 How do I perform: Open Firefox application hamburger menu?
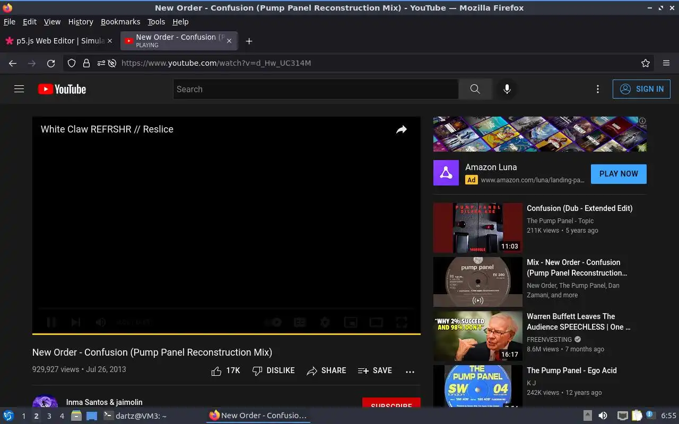tap(666, 63)
